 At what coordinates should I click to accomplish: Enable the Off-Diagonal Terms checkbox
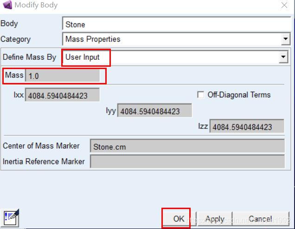(x=200, y=95)
